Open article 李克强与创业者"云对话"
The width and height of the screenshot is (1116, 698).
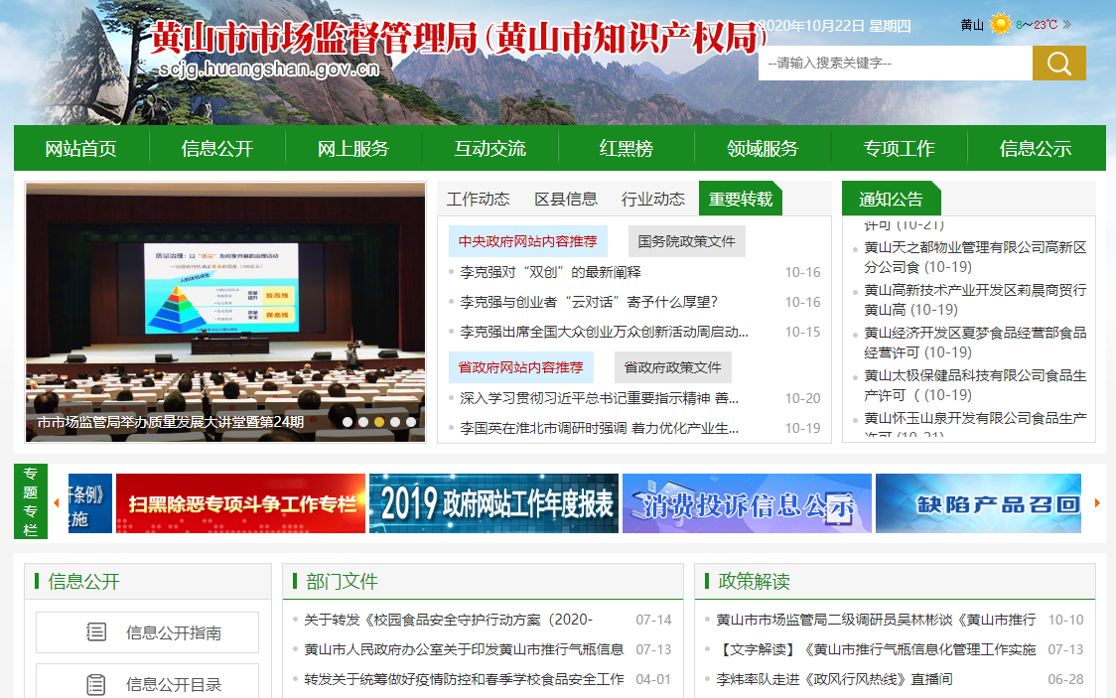tap(589, 303)
